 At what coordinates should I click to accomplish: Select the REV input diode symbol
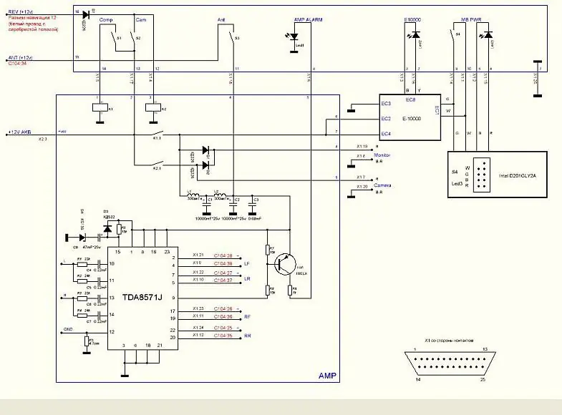pyautogui.click(x=86, y=15)
